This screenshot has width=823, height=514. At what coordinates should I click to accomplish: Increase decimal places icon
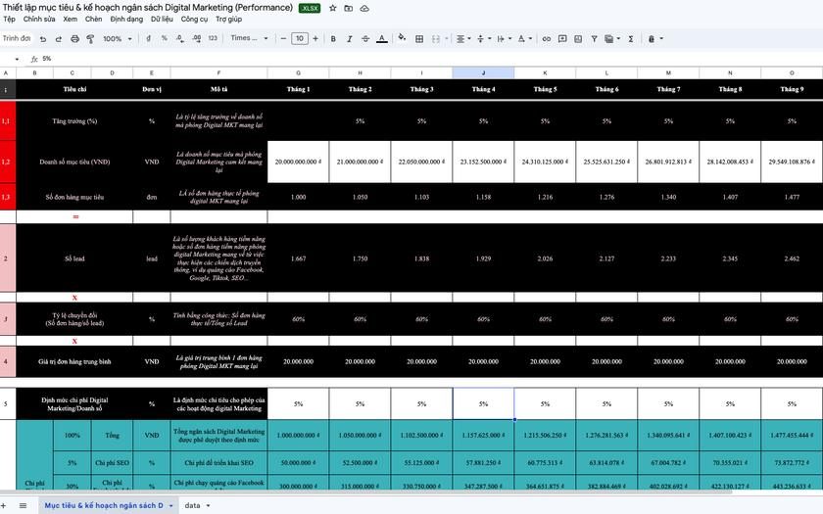click(x=196, y=38)
